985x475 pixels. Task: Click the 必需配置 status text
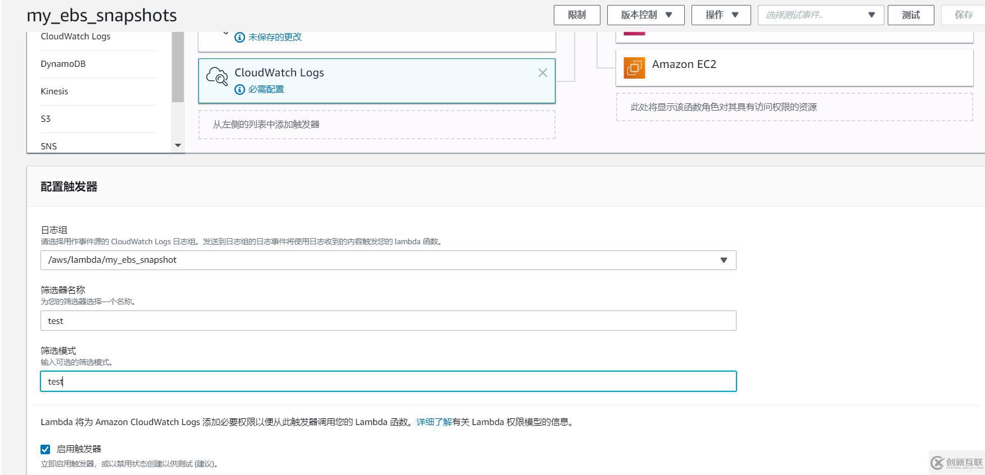[x=266, y=89]
